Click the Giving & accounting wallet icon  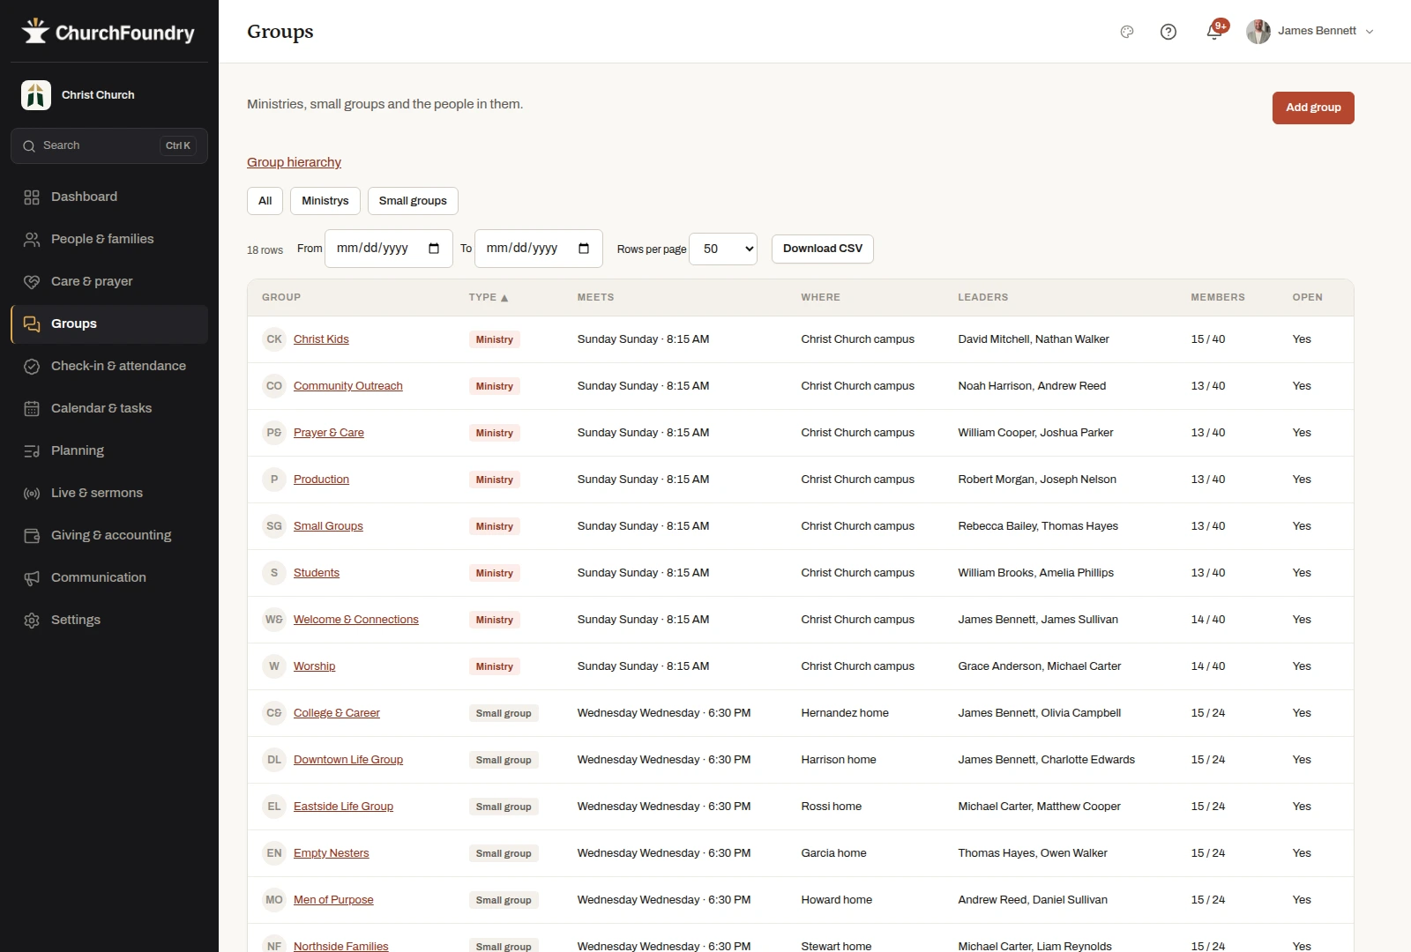point(32,536)
